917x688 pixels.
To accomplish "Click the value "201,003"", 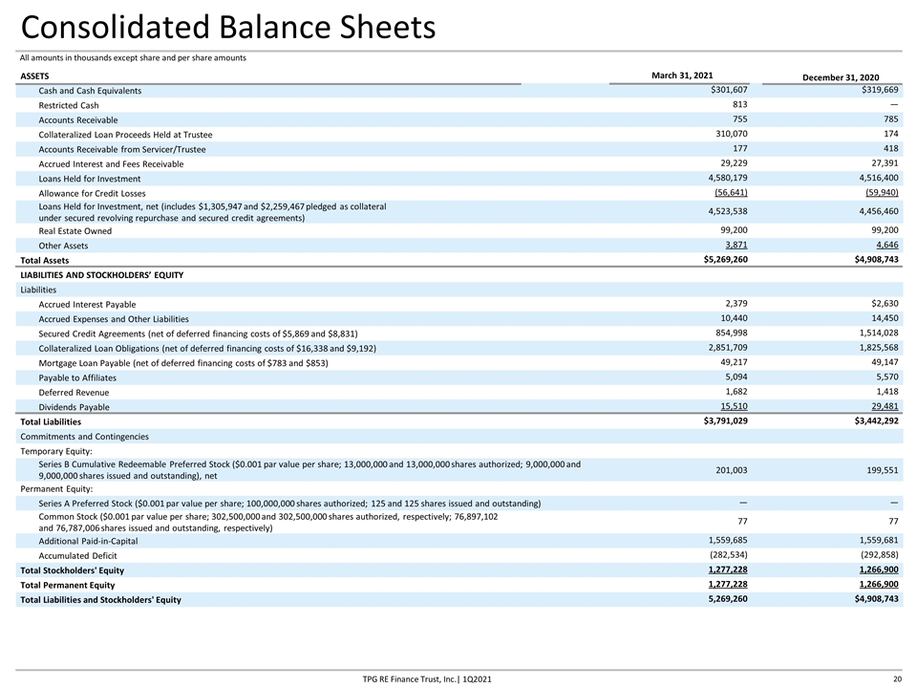I will pos(732,470).
